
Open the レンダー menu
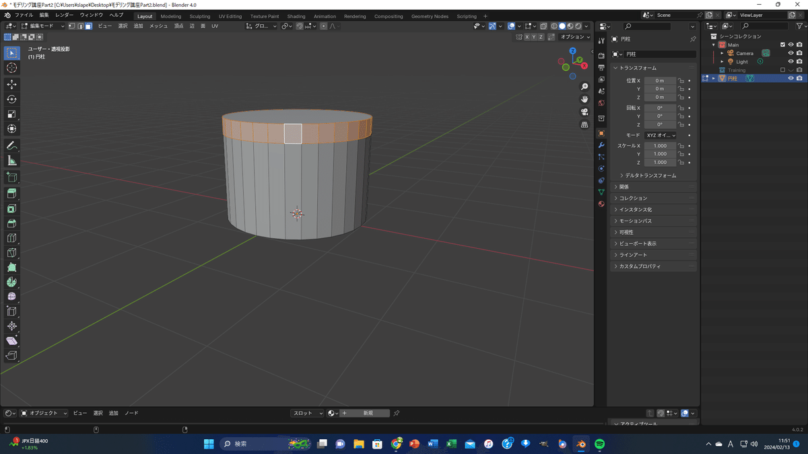(65, 15)
